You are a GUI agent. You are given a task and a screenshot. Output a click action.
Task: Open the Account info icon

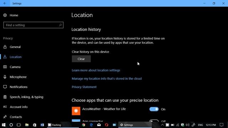(x=5, y=107)
